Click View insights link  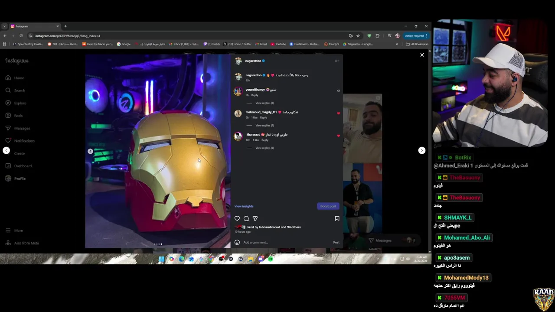244,206
